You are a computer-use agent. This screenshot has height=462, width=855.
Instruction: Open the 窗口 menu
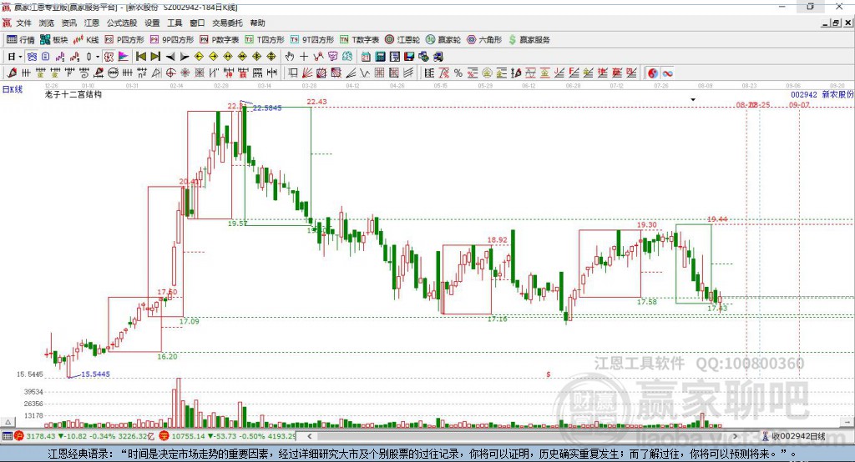tap(197, 23)
